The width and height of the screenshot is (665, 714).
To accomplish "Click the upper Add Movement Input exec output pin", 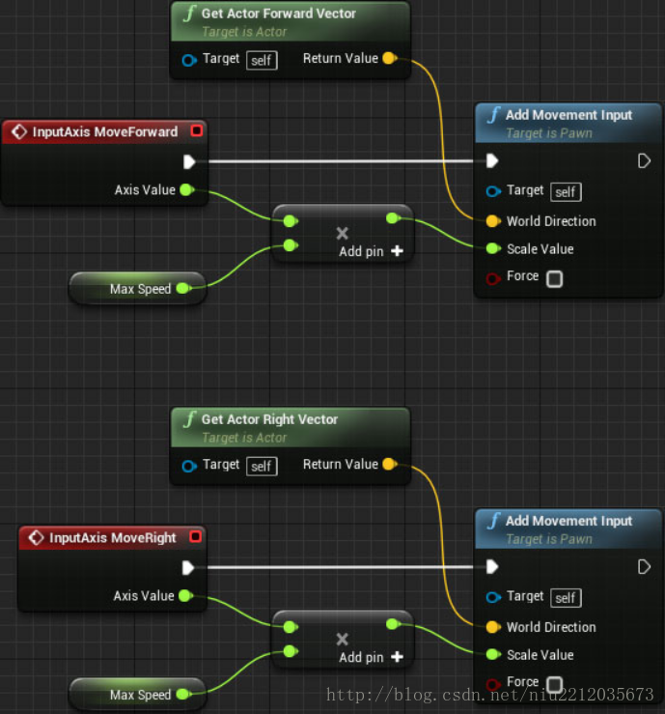I will point(644,160).
